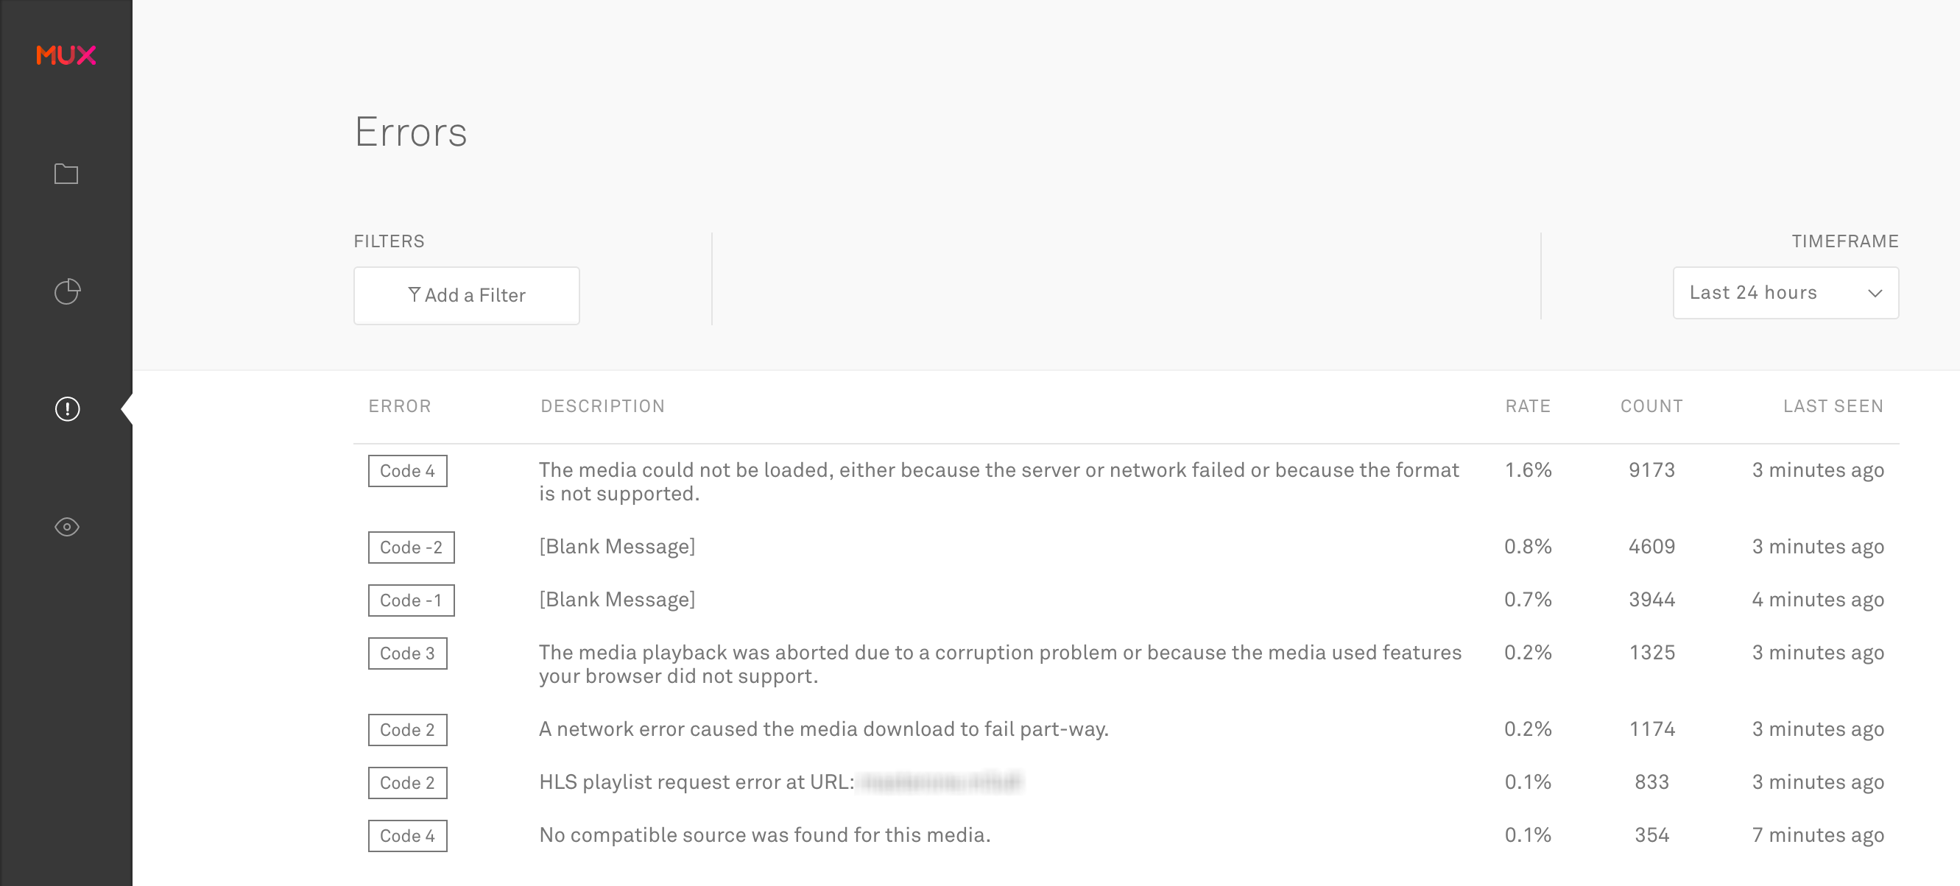Viewport: 1960px width, 886px height.
Task: Open the Code 4 error with count 9173
Action: coord(407,471)
